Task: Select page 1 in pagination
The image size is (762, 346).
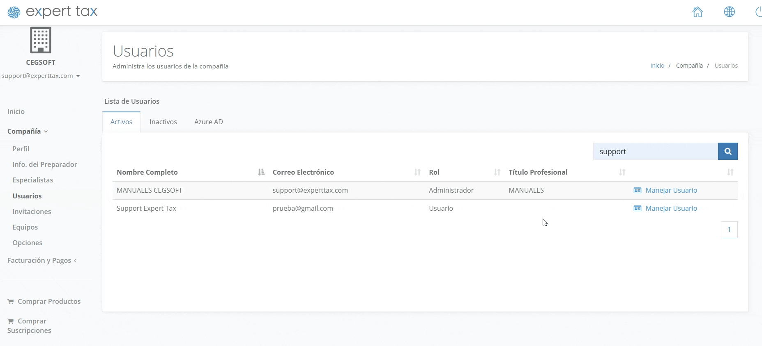Action: pyautogui.click(x=729, y=230)
